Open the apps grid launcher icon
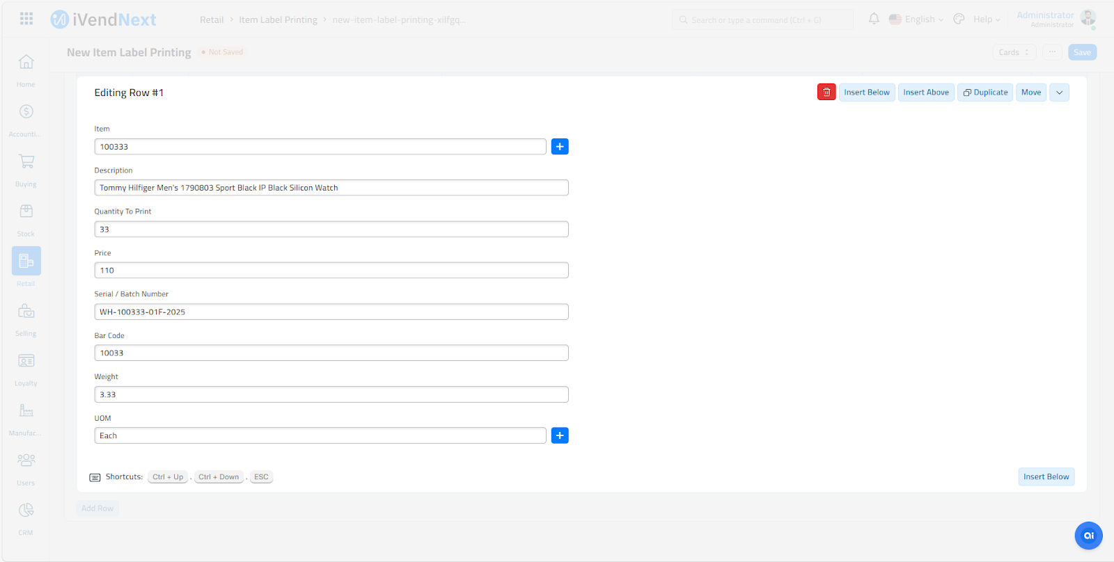The height and width of the screenshot is (562, 1114). 26,19
